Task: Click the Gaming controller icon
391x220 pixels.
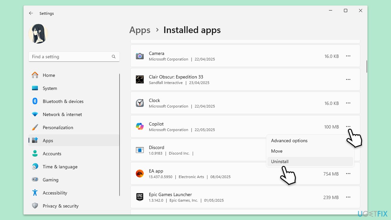Action: point(35,180)
